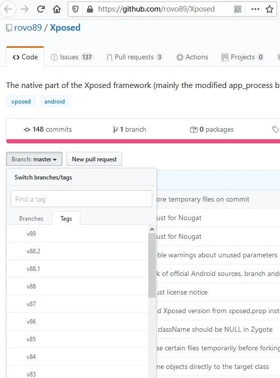Viewport: 280px width, 378px height.
Task: Click the language color bar
Action: (x=143, y=141)
